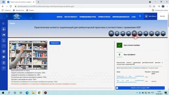
Task: Open ИНФОРМАЦИОННЫЙ БЛОГ menu item
Action: 121,17
